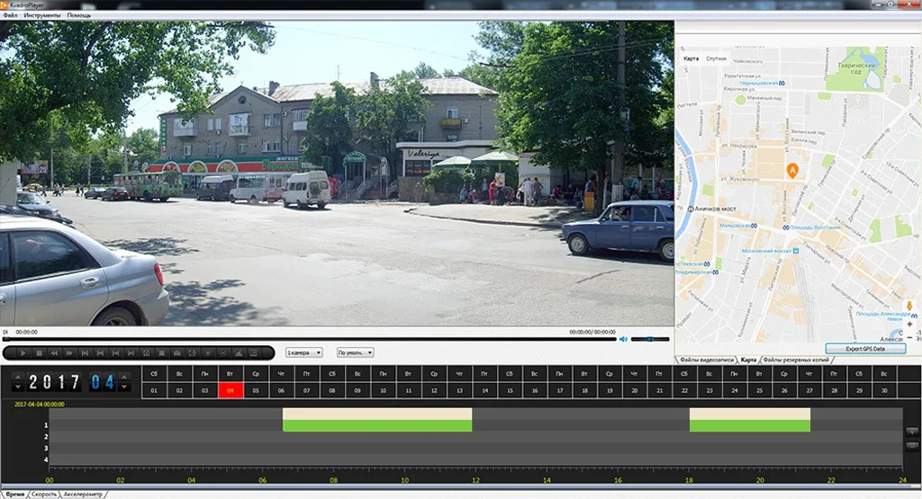
Task: Increase the year 2017 with up arrow
Action: [x=17, y=376]
